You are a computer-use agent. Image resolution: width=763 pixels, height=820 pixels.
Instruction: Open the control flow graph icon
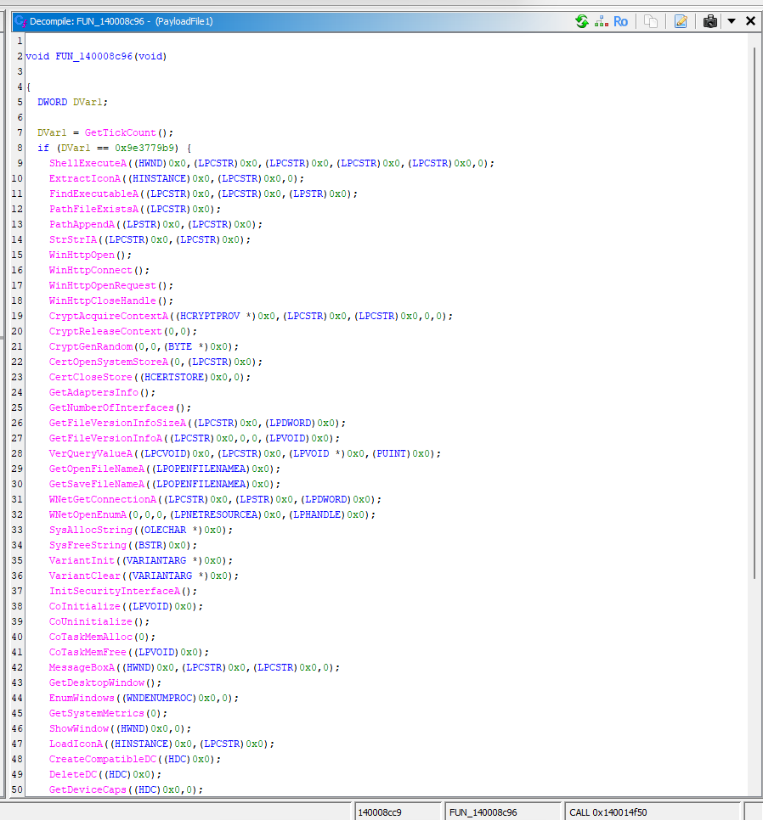pos(602,21)
